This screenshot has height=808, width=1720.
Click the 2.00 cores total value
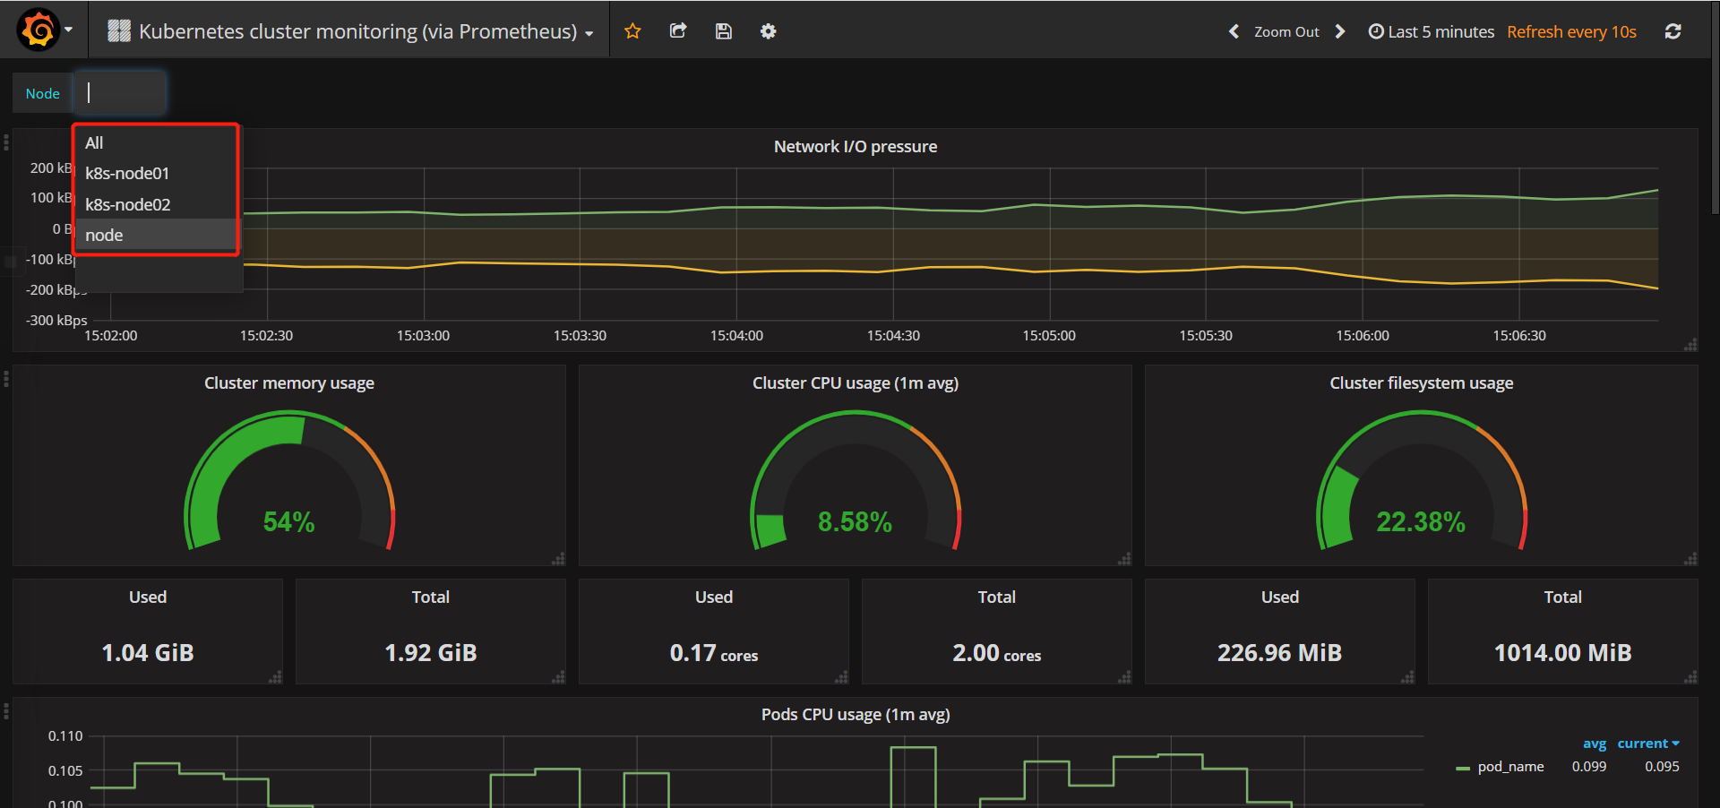coord(997,653)
